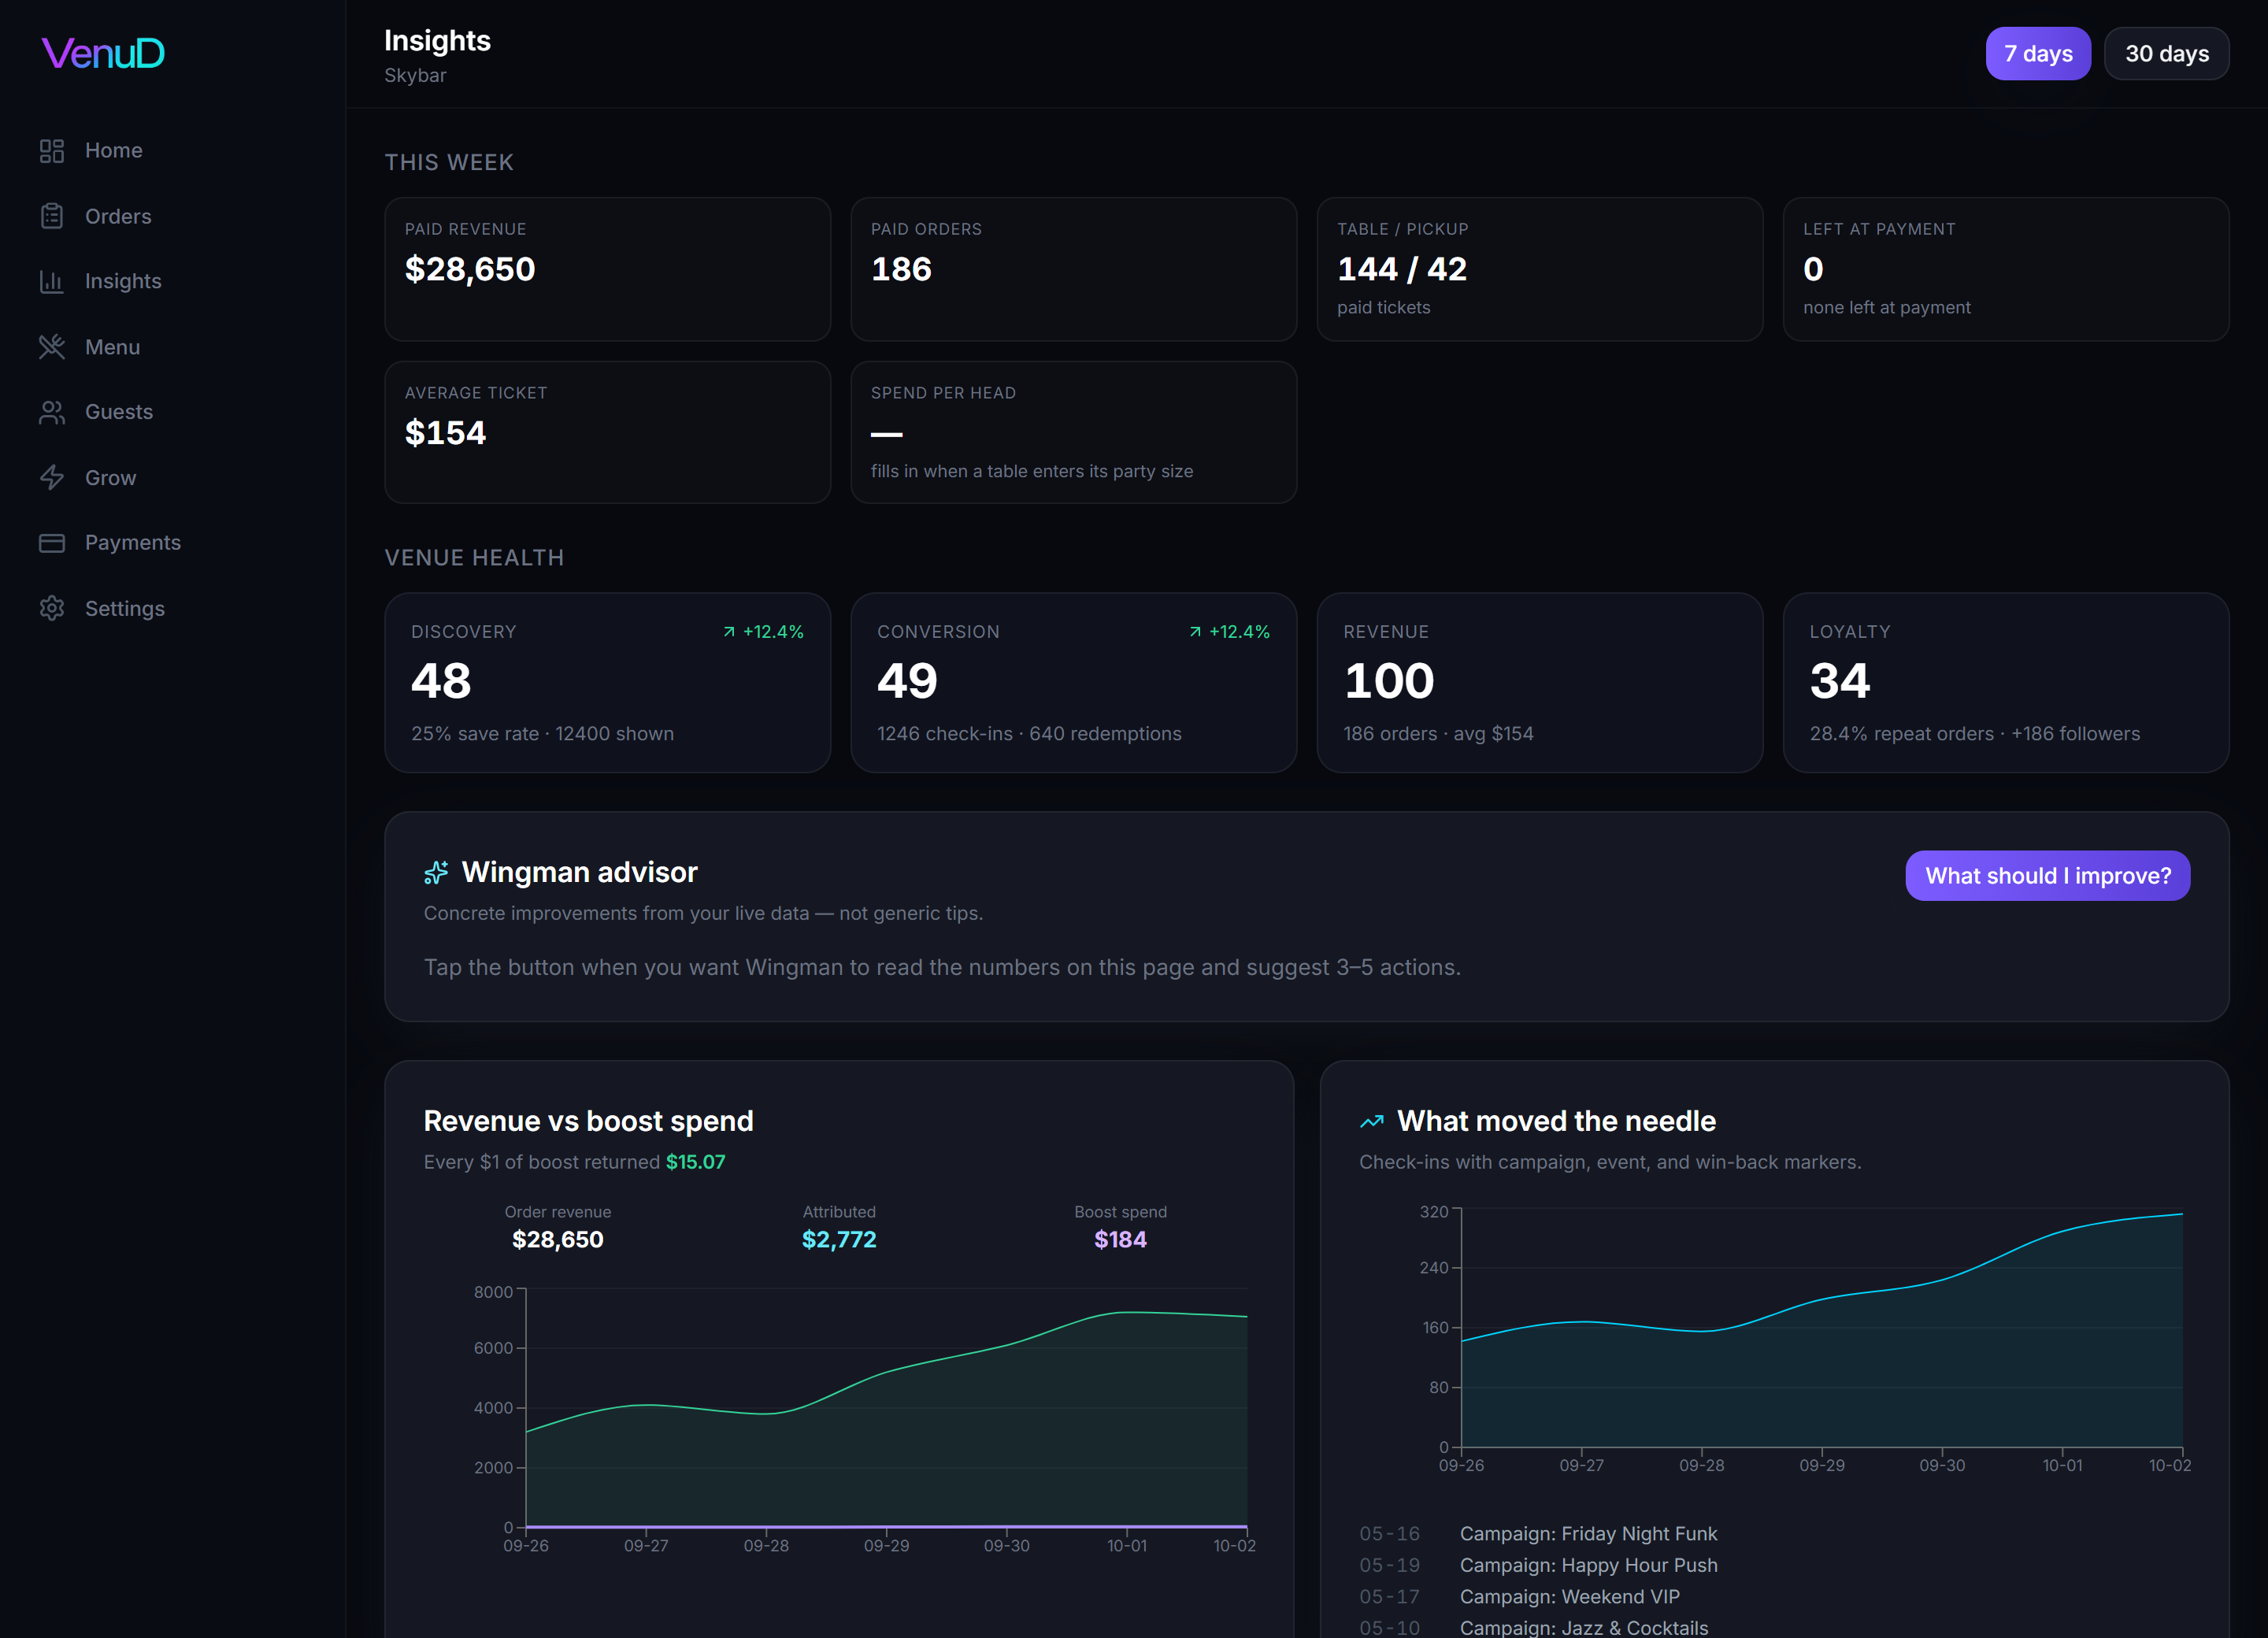
Task: Click What should I improve? button
Action: point(2048,876)
